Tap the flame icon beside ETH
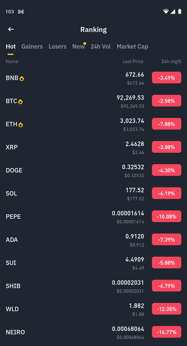 click(x=21, y=125)
